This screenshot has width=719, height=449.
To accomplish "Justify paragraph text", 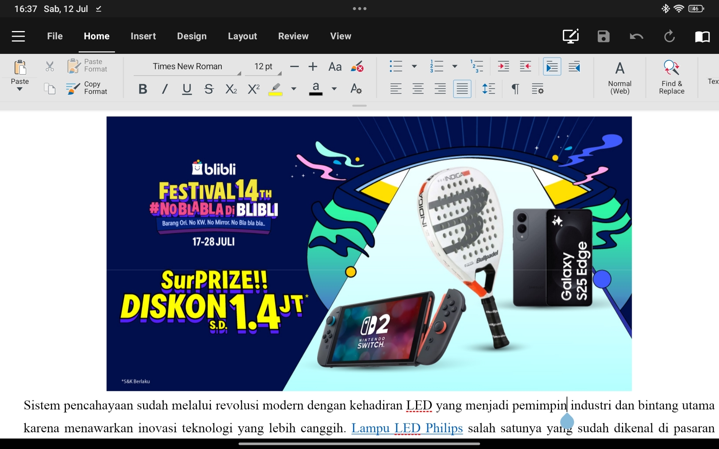I will click(462, 89).
